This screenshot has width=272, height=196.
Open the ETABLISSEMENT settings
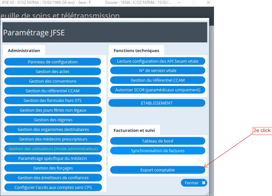[157, 103]
